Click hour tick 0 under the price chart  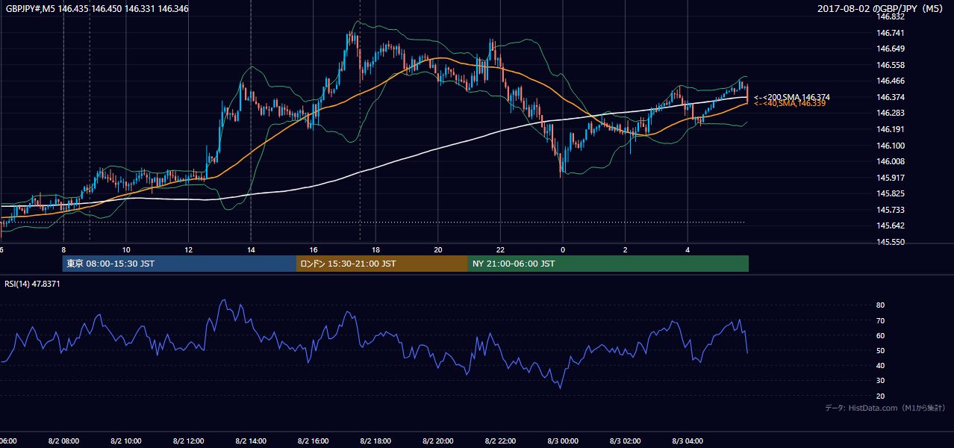click(x=563, y=249)
